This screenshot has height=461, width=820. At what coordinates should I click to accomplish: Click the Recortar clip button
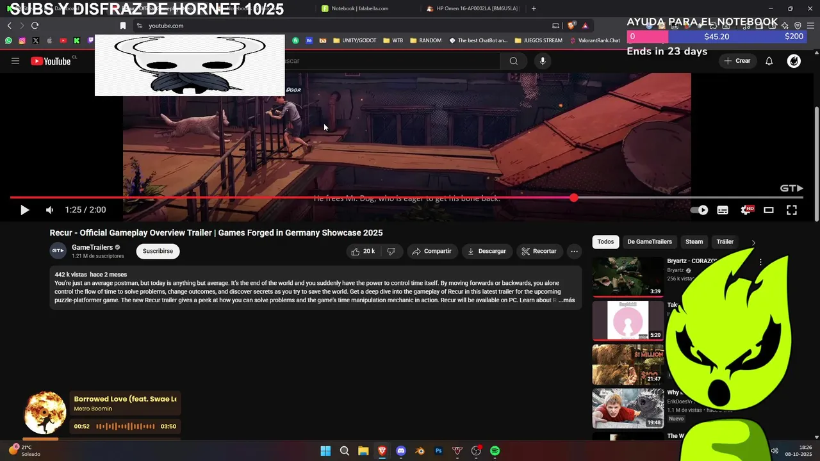[539, 251]
